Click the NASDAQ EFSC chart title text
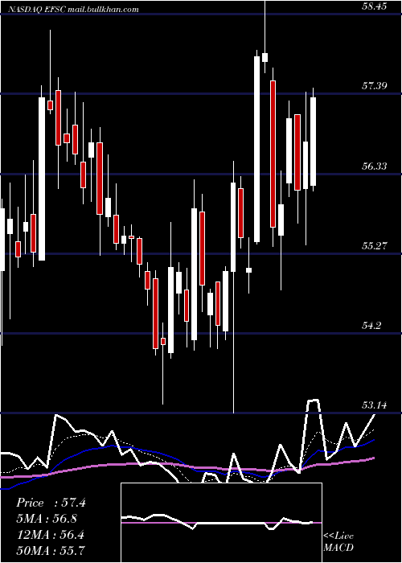402x563 pixels. click(x=73, y=10)
